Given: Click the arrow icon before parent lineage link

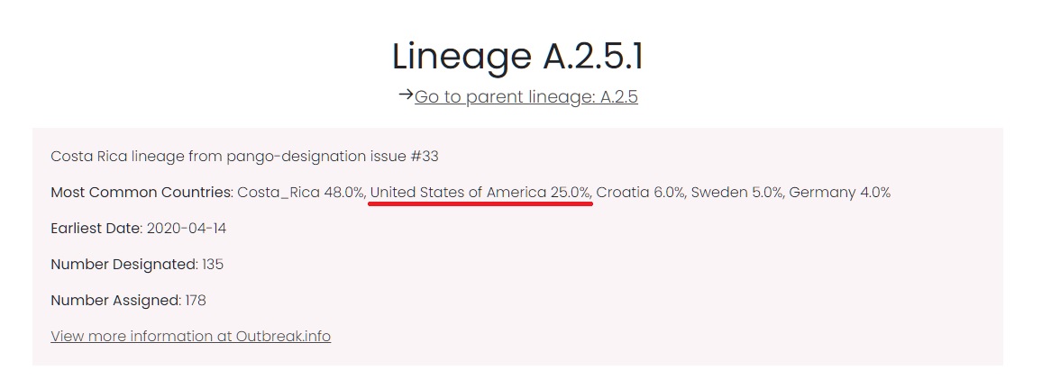Looking at the screenshot, I should pos(405,95).
